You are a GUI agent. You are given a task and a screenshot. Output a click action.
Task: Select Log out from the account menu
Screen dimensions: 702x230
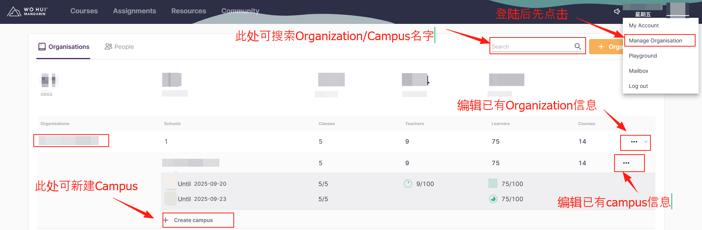point(638,86)
